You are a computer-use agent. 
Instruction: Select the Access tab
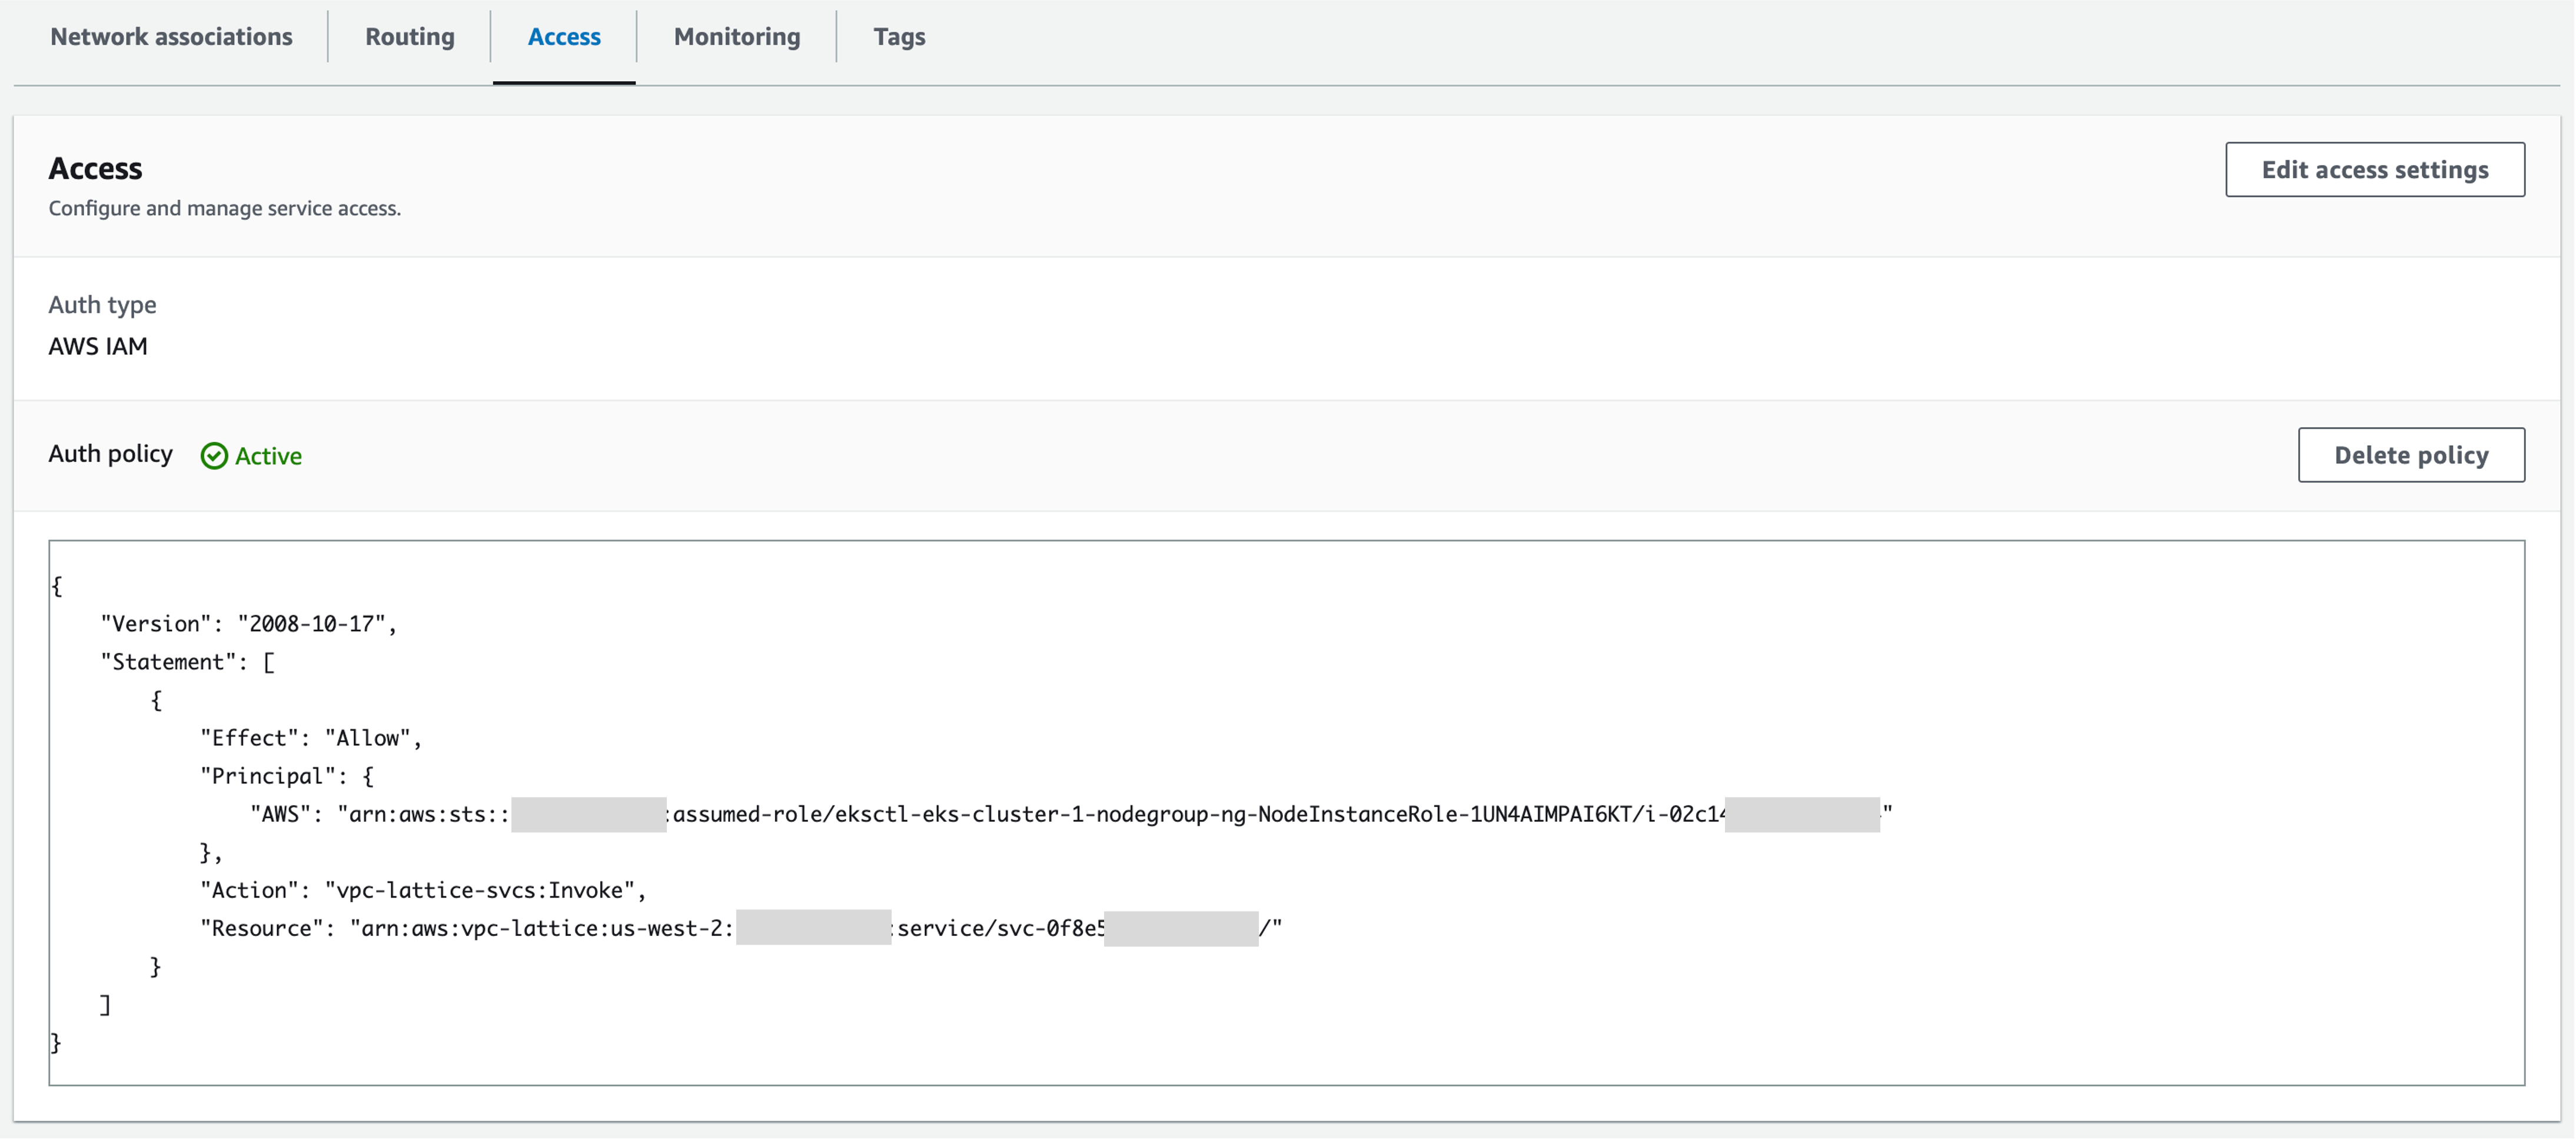563,37
